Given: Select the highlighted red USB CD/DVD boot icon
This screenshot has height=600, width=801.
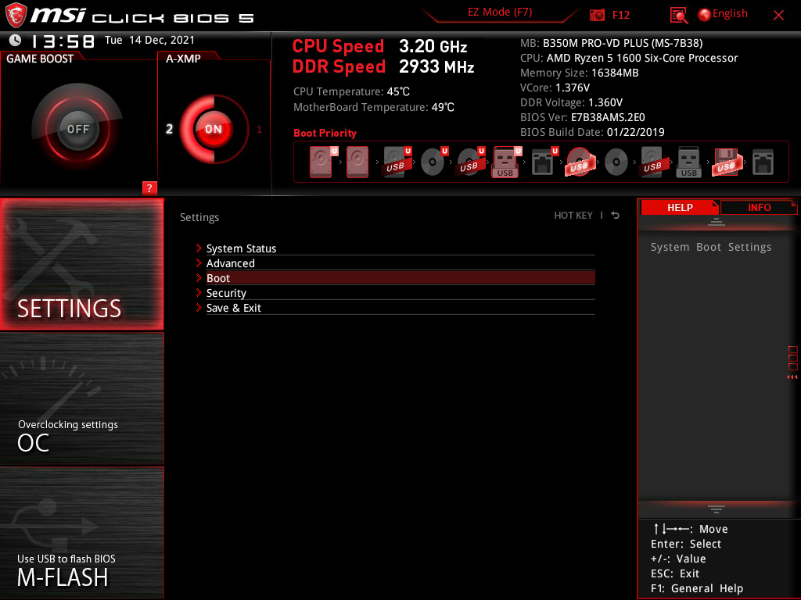Looking at the screenshot, I should 580,162.
